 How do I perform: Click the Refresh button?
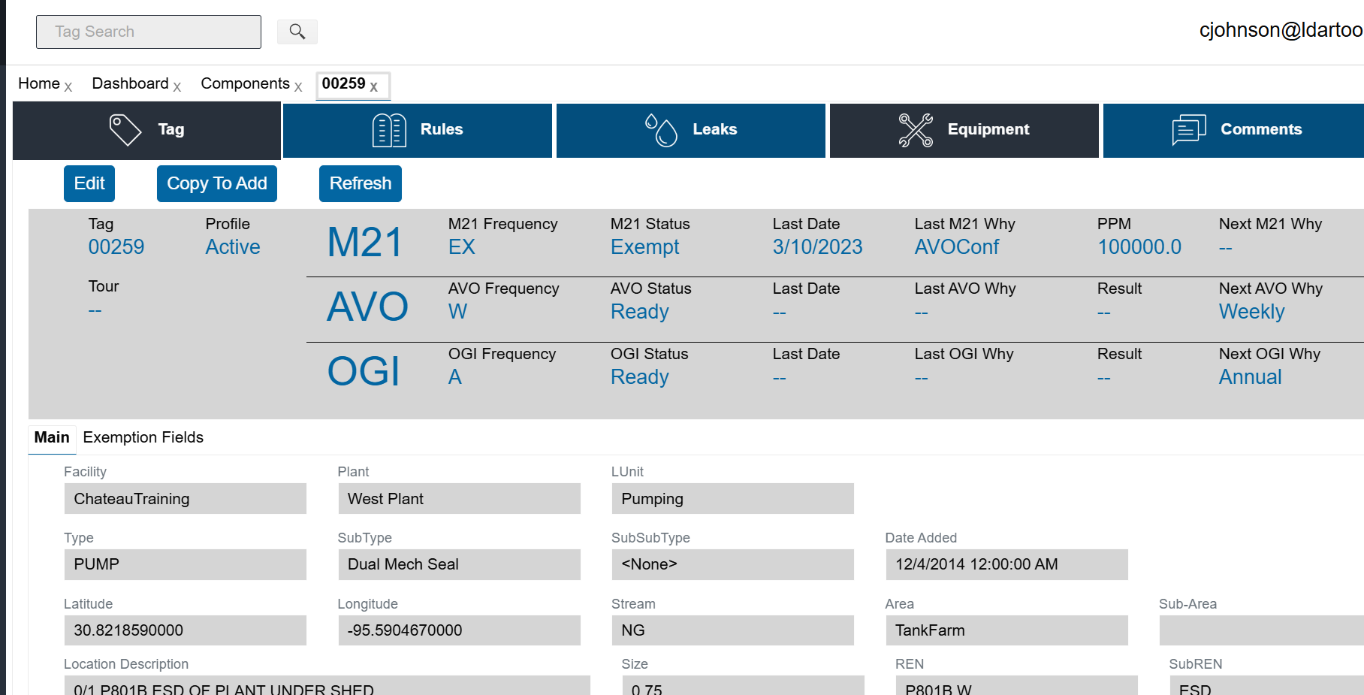pos(361,183)
